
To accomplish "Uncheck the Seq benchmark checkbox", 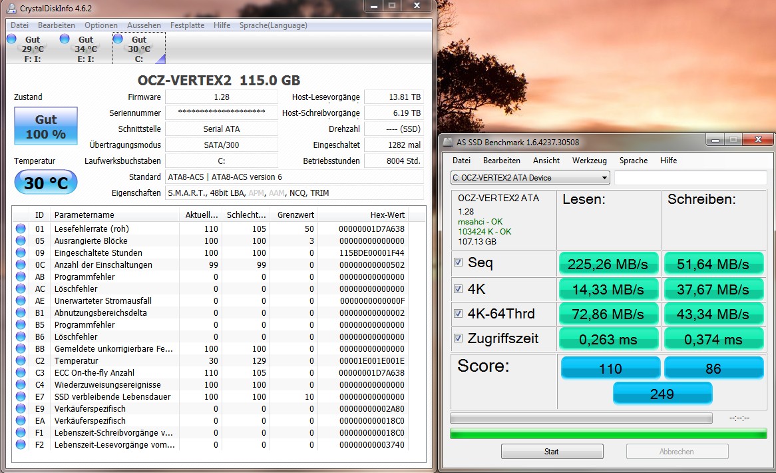I will [459, 262].
